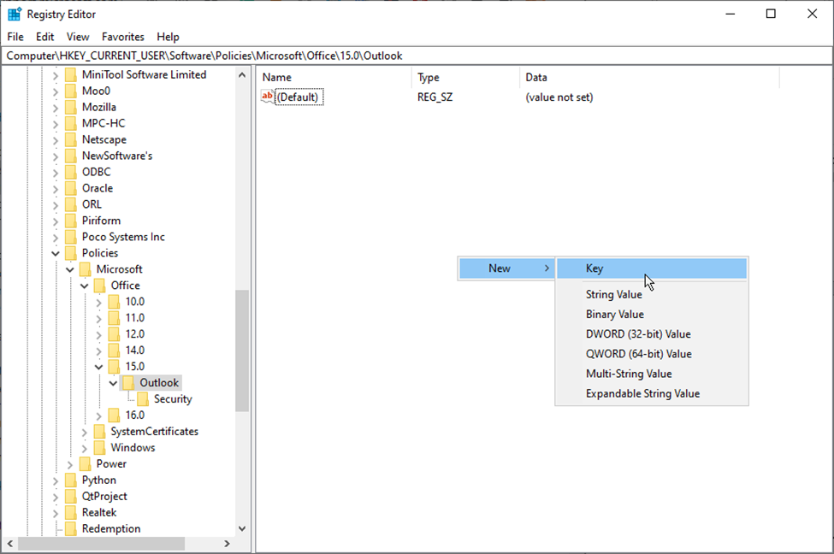Open the Edit menu

pyautogui.click(x=45, y=37)
